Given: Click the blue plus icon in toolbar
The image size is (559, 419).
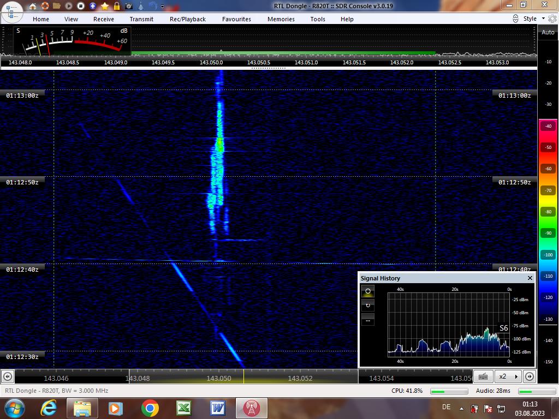Looking at the screenshot, I should click(x=93, y=6).
